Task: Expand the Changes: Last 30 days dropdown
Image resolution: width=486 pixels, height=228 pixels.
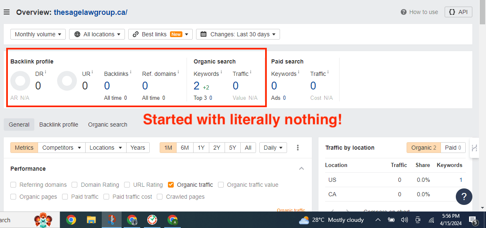Action: tap(238, 34)
